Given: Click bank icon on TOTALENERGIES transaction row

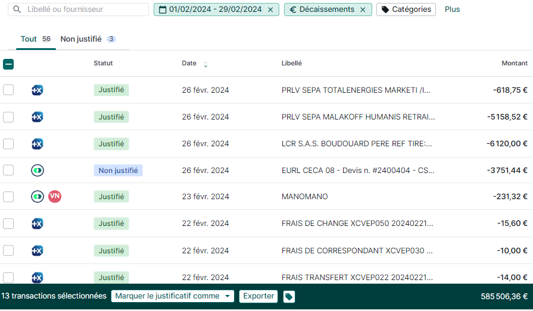Looking at the screenshot, I should [37, 90].
